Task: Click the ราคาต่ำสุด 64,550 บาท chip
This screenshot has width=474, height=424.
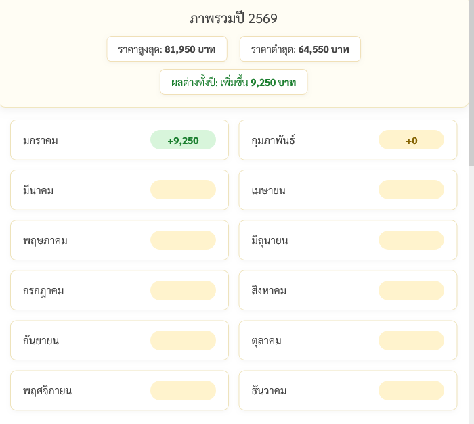Action: 300,49
